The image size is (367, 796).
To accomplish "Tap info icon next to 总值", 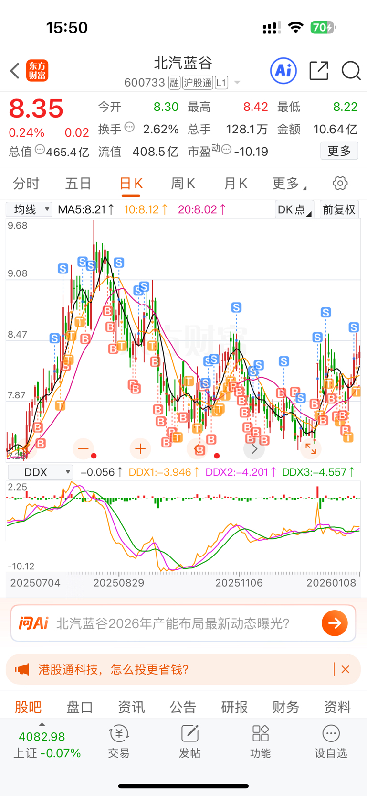I will [40, 150].
